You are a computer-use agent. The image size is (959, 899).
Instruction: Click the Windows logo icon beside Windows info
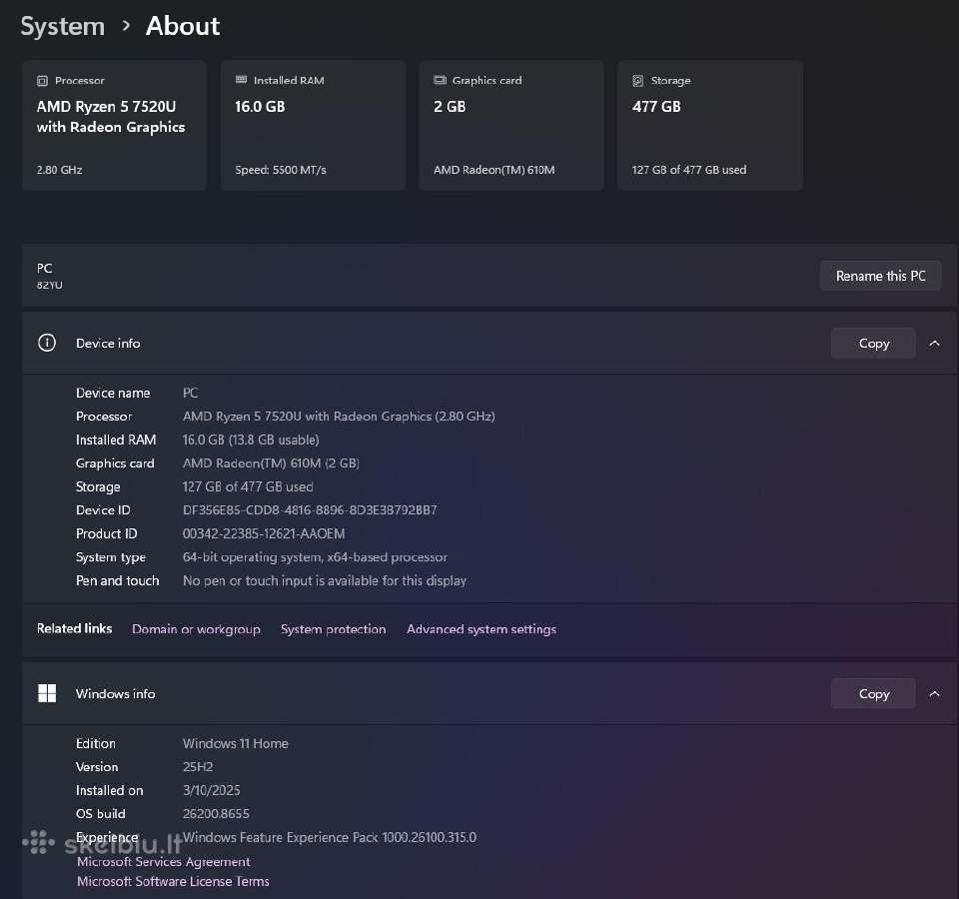(47, 693)
